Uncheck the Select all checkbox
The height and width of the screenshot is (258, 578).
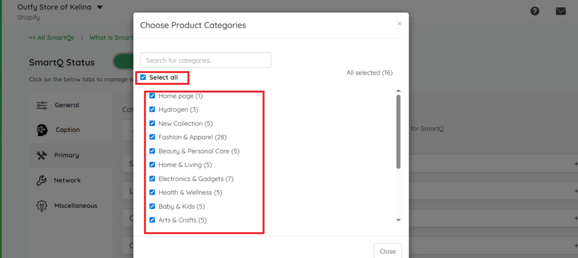coord(143,77)
